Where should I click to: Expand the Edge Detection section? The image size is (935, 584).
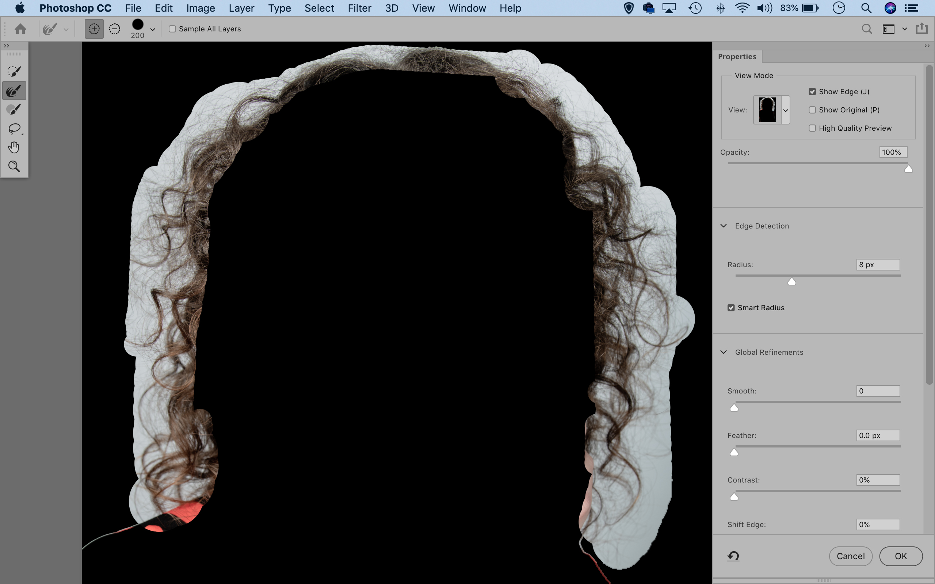tap(723, 226)
